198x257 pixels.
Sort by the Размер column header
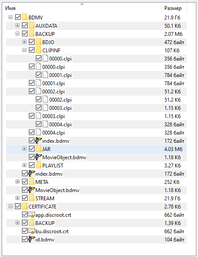pyautogui.click(x=174, y=8)
